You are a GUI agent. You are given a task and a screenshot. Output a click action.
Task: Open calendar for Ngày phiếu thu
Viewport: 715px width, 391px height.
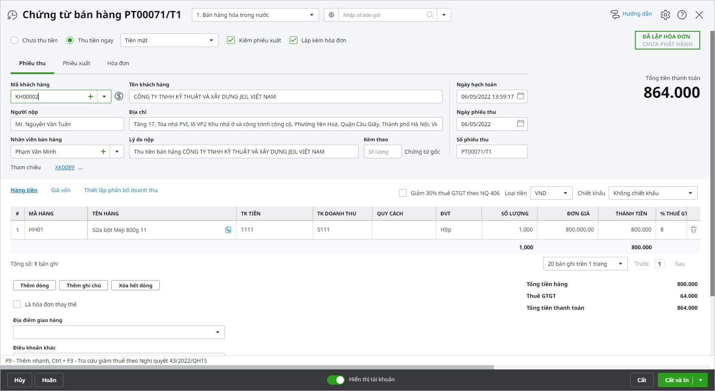click(x=521, y=124)
